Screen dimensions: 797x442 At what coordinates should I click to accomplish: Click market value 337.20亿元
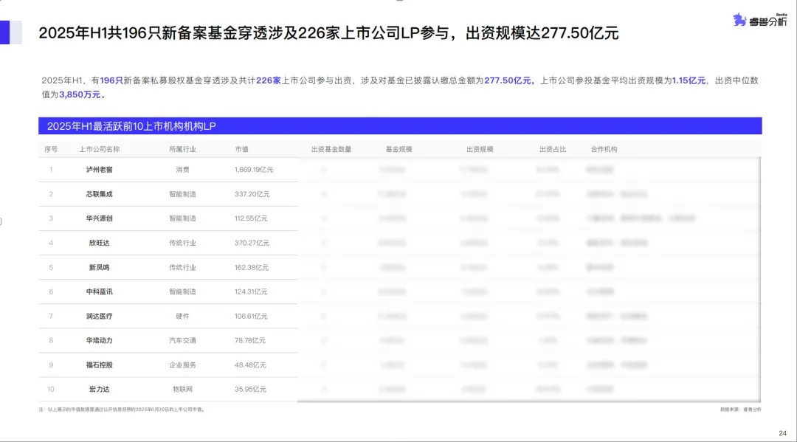[252, 194]
